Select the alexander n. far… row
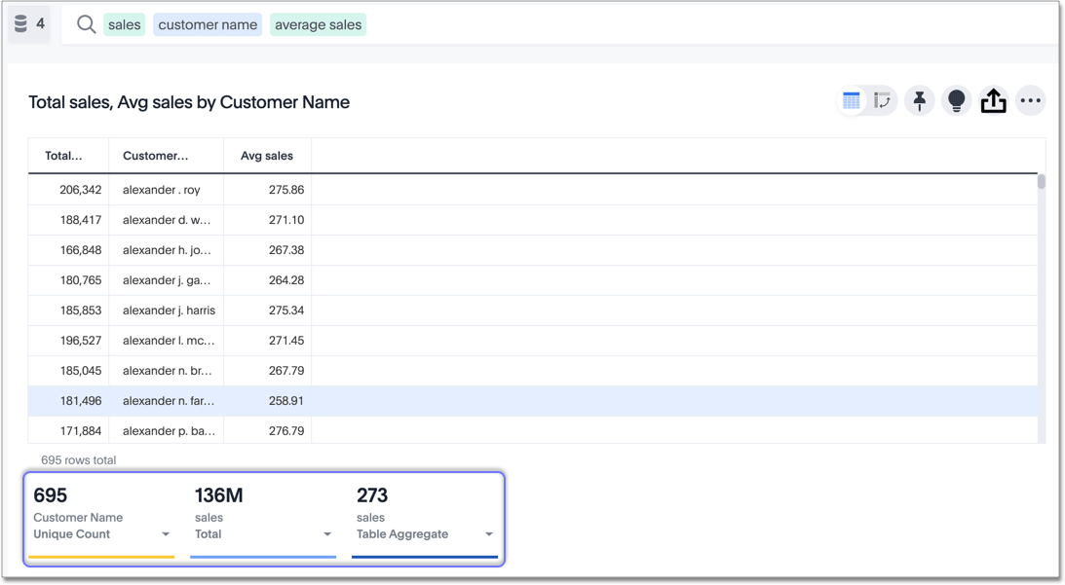Viewport: 1065px width, 585px height. [169, 401]
